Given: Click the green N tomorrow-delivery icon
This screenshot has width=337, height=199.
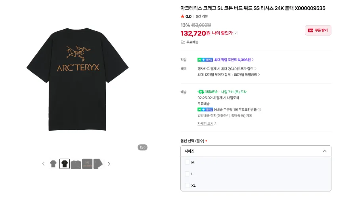Looking at the screenshot, I should pyautogui.click(x=201, y=92).
